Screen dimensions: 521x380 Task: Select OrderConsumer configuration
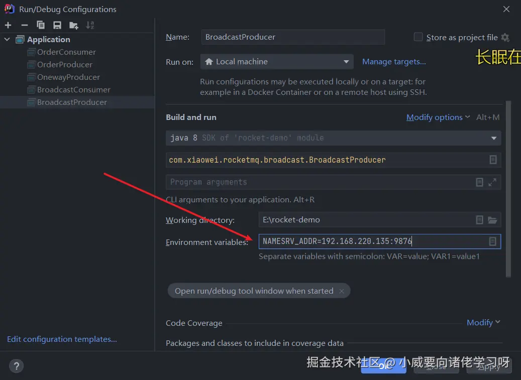[66, 52]
